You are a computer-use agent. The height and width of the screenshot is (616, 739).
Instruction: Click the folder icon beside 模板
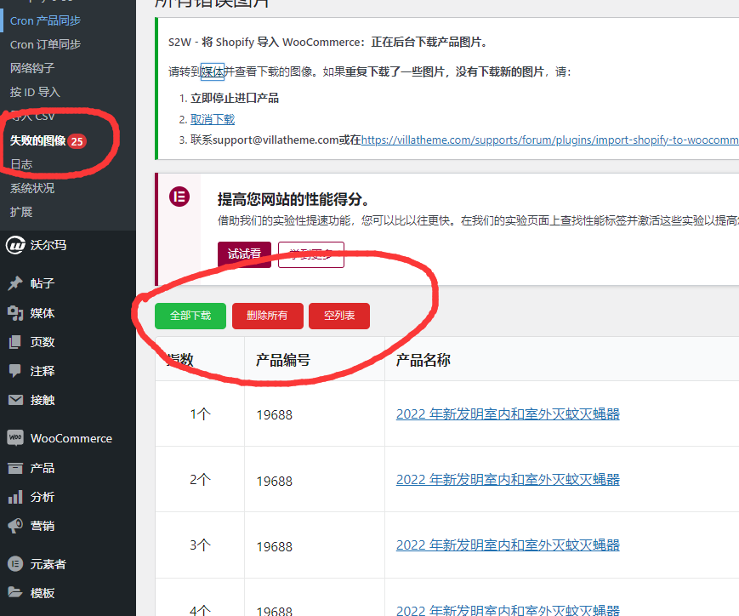tap(15, 592)
